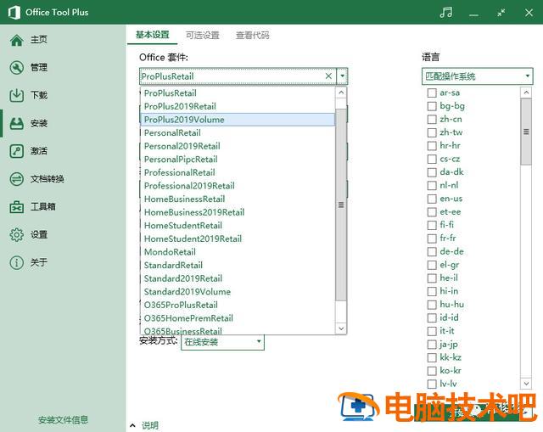The image size is (543, 432).
Task: Select HomeBusiness2019Retail in the list
Action: pyautogui.click(x=238, y=212)
